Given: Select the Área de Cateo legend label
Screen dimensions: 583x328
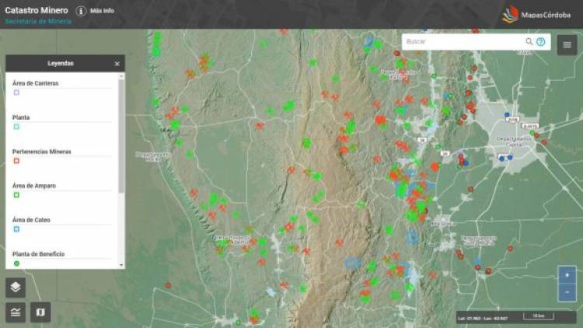Looking at the screenshot, I should pyautogui.click(x=31, y=220).
